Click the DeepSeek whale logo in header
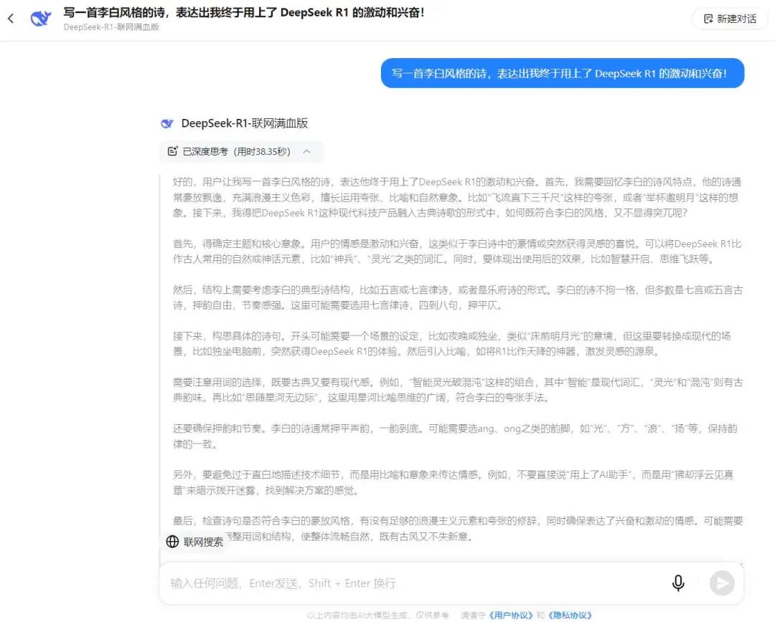Image resolution: width=775 pixels, height=622 pixels. 40,19
